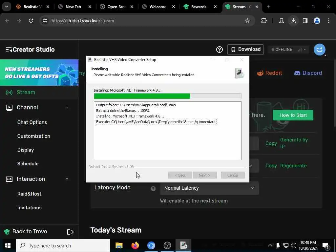
Task: Click the Interaction icon in sidebar
Action: click(9, 179)
